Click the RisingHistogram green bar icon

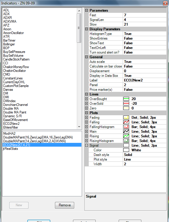pos(126,141)
